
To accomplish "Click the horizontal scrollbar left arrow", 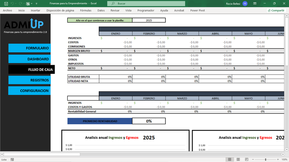I will pos(2,154).
